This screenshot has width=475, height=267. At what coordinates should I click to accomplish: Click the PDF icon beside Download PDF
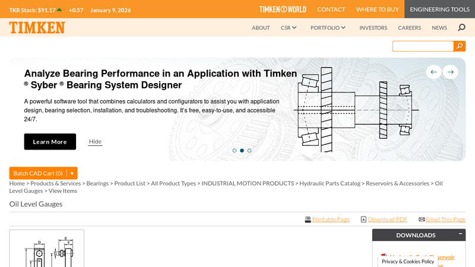(x=363, y=220)
